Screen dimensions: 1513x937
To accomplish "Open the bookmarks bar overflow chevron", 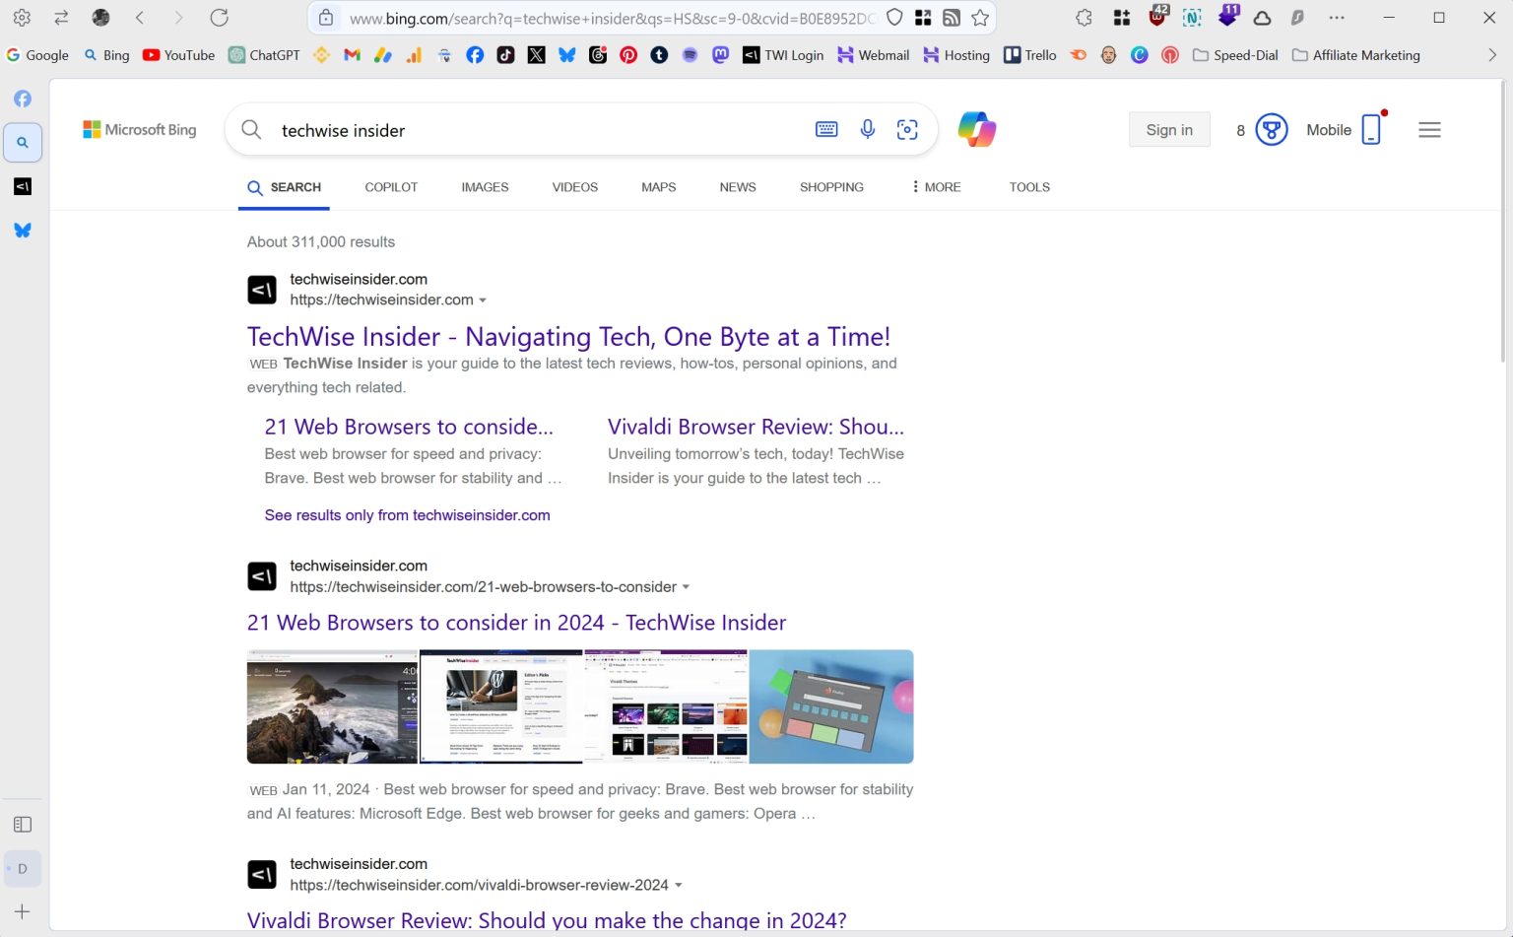I will (x=1495, y=55).
